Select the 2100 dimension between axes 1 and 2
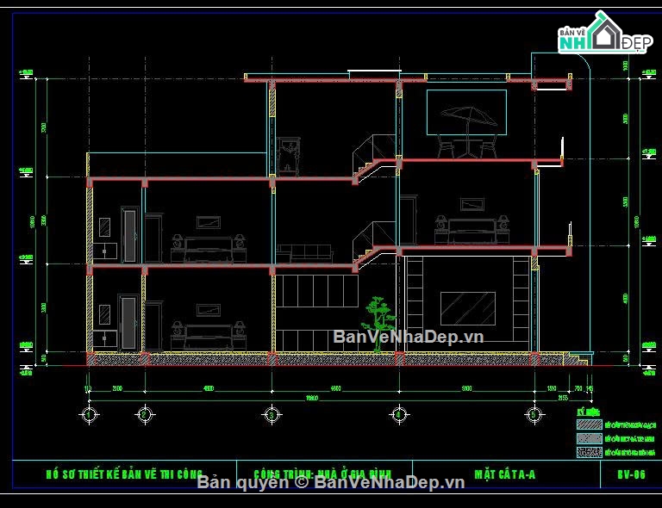 coord(117,388)
